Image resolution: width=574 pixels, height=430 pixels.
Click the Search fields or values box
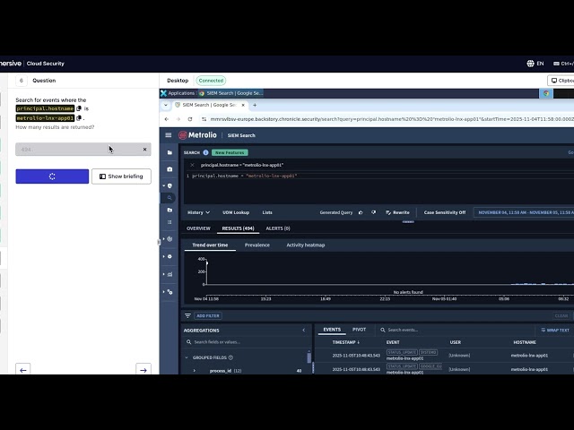coord(245,342)
